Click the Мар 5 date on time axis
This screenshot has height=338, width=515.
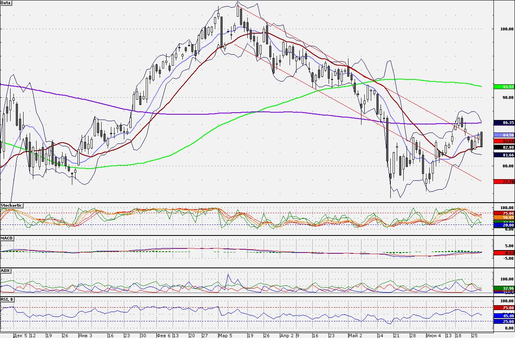(x=225, y=336)
